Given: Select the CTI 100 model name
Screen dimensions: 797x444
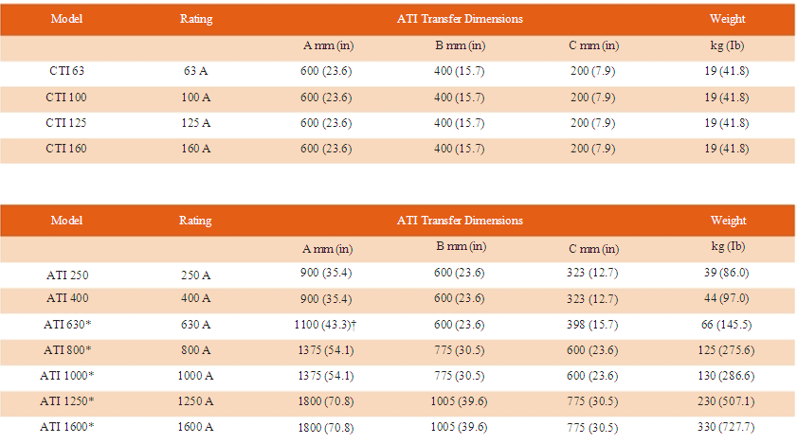Looking at the screenshot, I should [66, 97].
